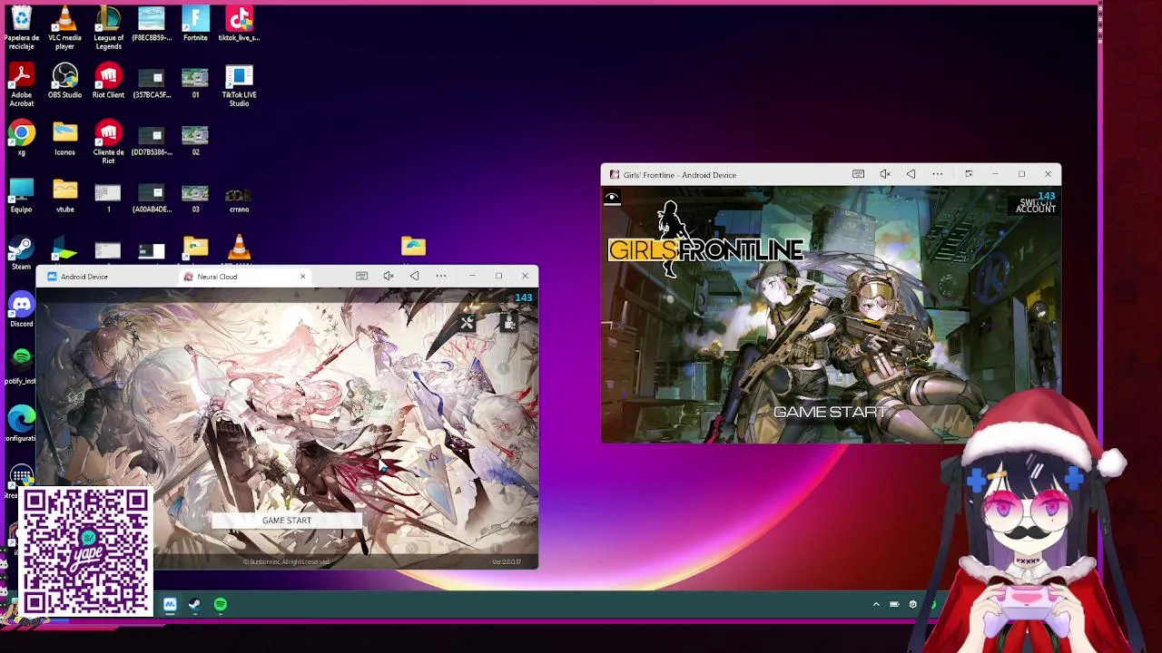Viewport: 1162px width, 653px height.
Task: Open the repair wrench icon in Neural Cloud
Action: 467,322
